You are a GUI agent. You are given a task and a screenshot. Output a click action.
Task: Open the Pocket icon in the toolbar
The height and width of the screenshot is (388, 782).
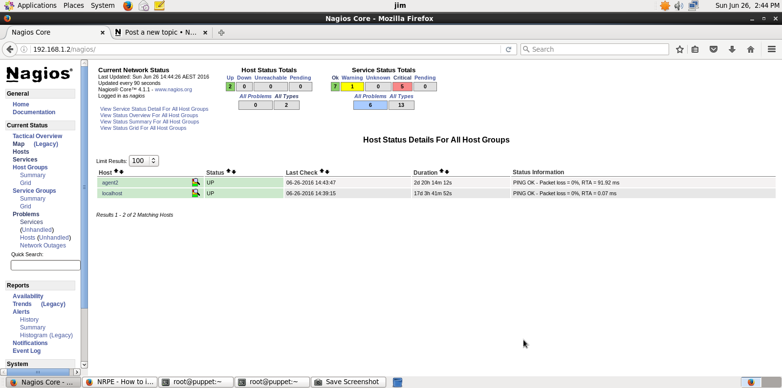pyautogui.click(x=714, y=49)
